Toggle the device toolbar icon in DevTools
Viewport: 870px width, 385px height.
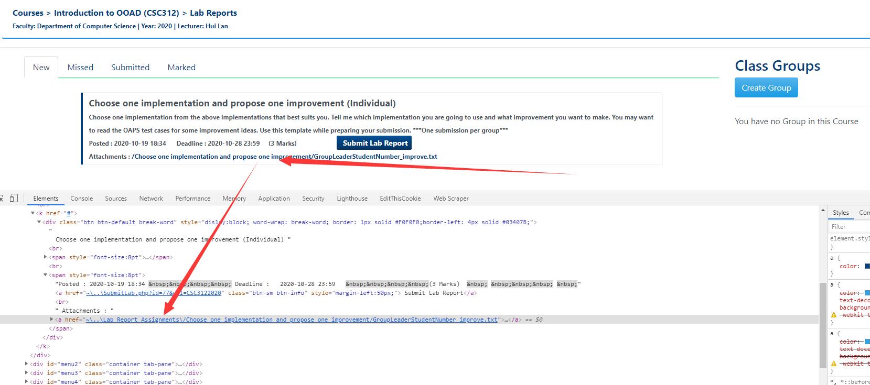[x=14, y=198]
